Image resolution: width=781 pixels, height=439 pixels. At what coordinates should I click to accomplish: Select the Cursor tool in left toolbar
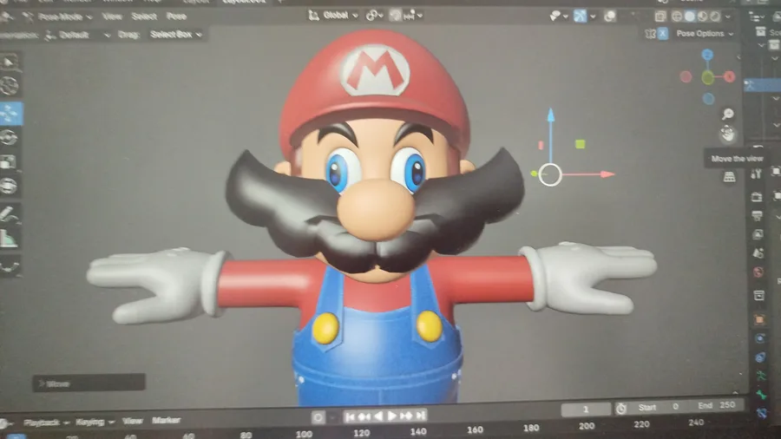click(10, 87)
